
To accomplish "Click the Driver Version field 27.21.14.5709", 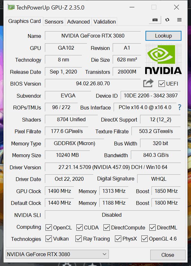I will [x=113, y=167].
